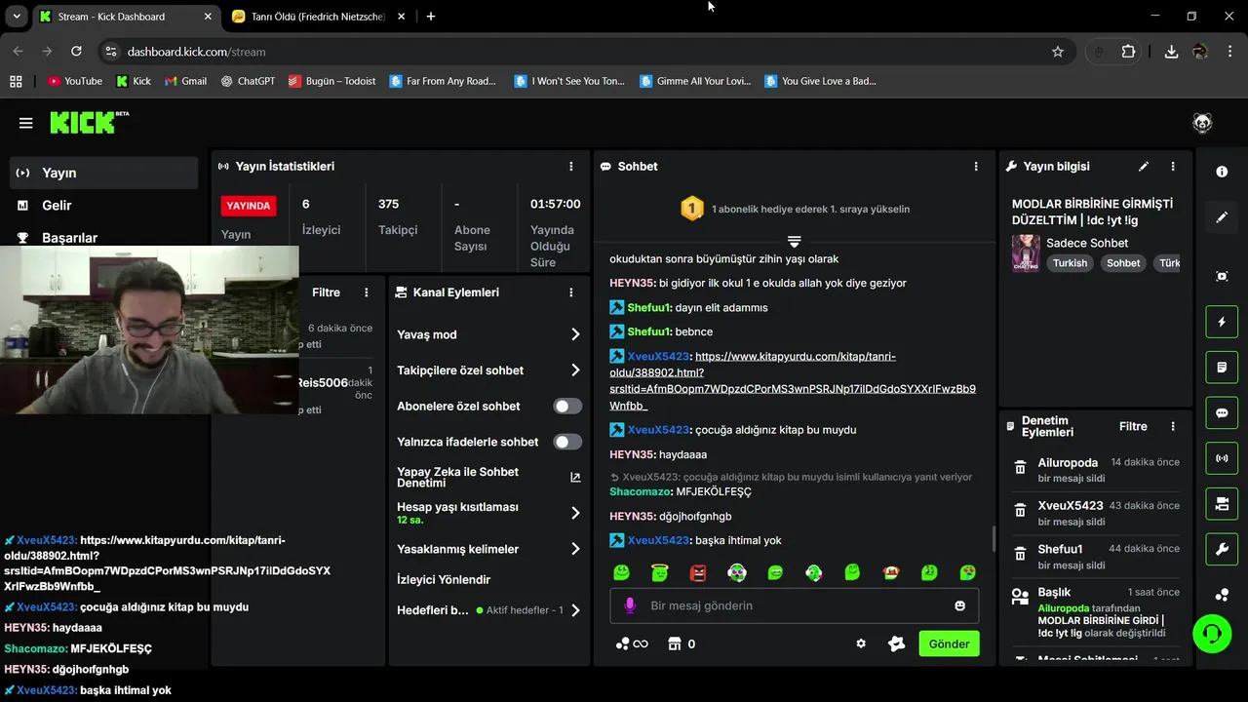Open the Kick hamburger menu
The height and width of the screenshot is (702, 1248).
coord(25,123)
